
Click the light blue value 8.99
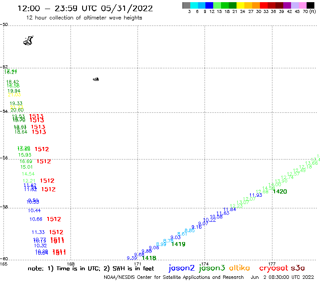click(161, 244)
